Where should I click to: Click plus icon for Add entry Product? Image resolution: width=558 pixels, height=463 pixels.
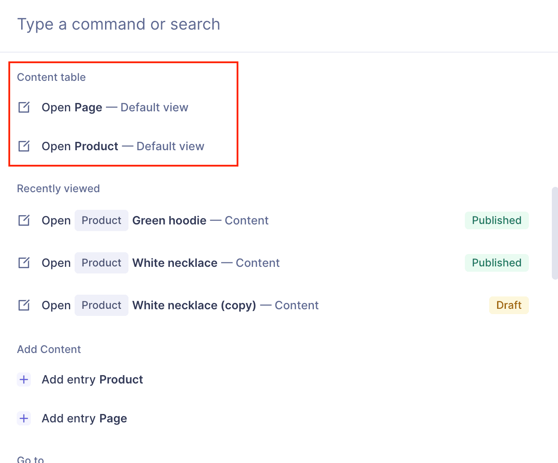coord(24,380)
